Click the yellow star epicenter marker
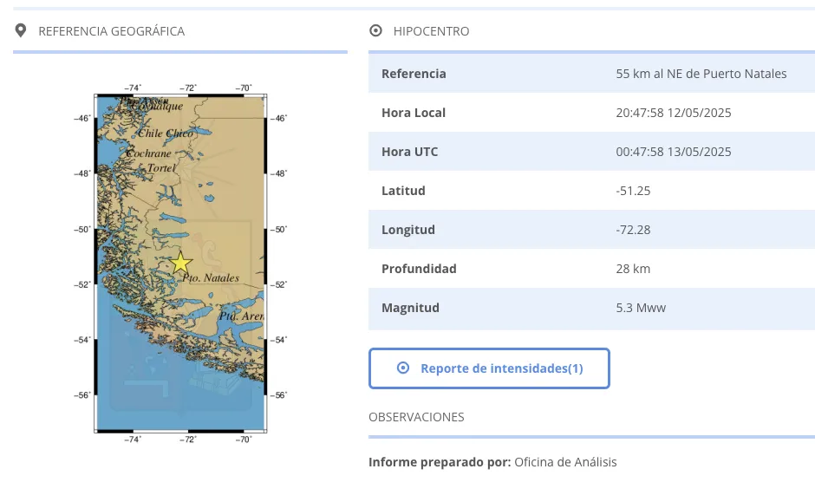The width and height of the screenshot is (815, 482). pos(180,263)
